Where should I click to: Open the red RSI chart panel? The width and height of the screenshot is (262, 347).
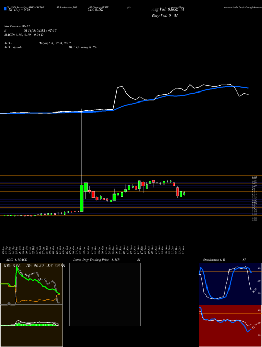(230, 326)
